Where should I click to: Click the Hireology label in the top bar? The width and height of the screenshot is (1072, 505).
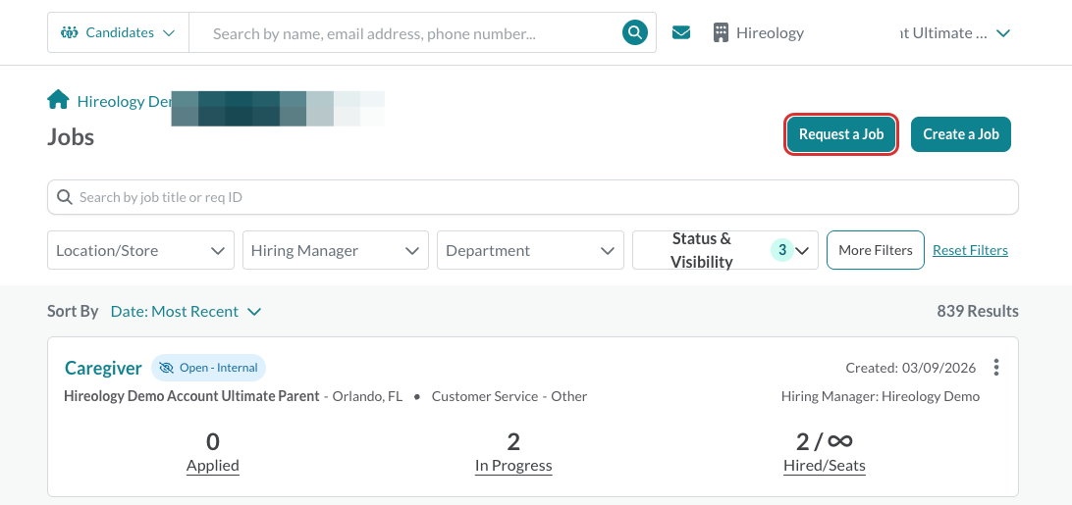(x=770, y=32)
